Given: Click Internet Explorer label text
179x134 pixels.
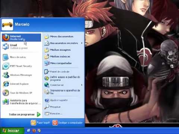Looking at the screenshot, I should [x=19, y=84].
